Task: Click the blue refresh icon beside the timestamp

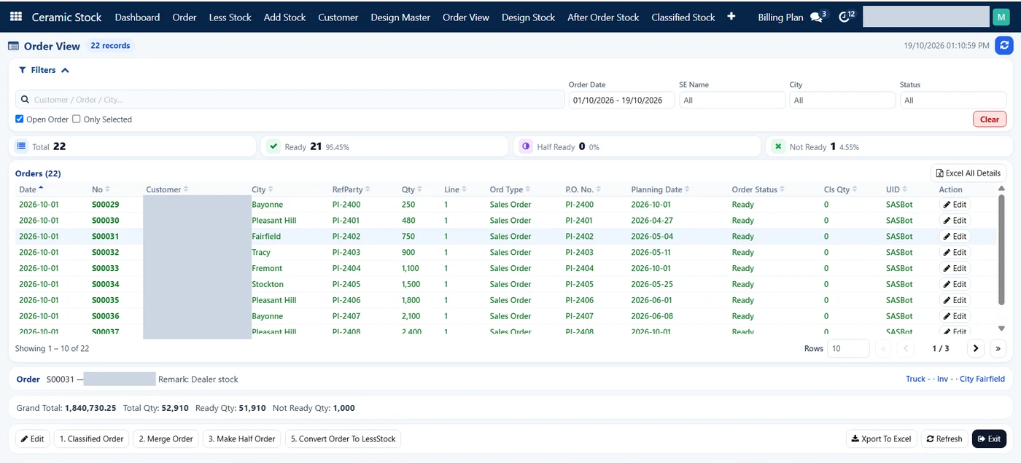Action: click(1004, 45)
